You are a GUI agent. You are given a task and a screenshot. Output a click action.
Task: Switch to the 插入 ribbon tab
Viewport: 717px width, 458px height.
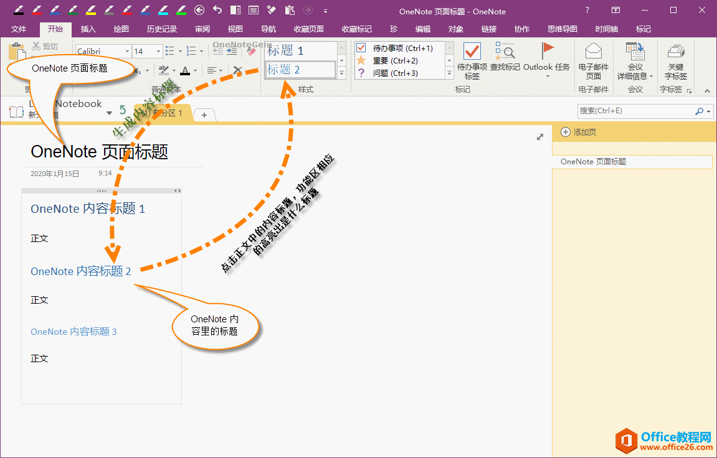pos(87,28)
